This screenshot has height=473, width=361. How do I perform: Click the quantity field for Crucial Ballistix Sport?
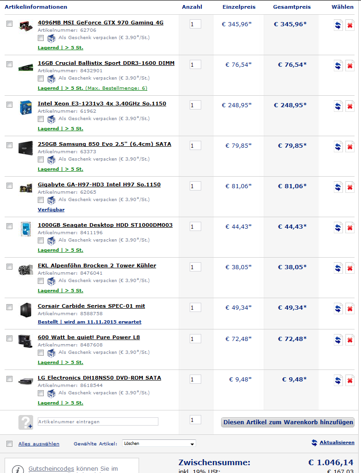point(195,64)
